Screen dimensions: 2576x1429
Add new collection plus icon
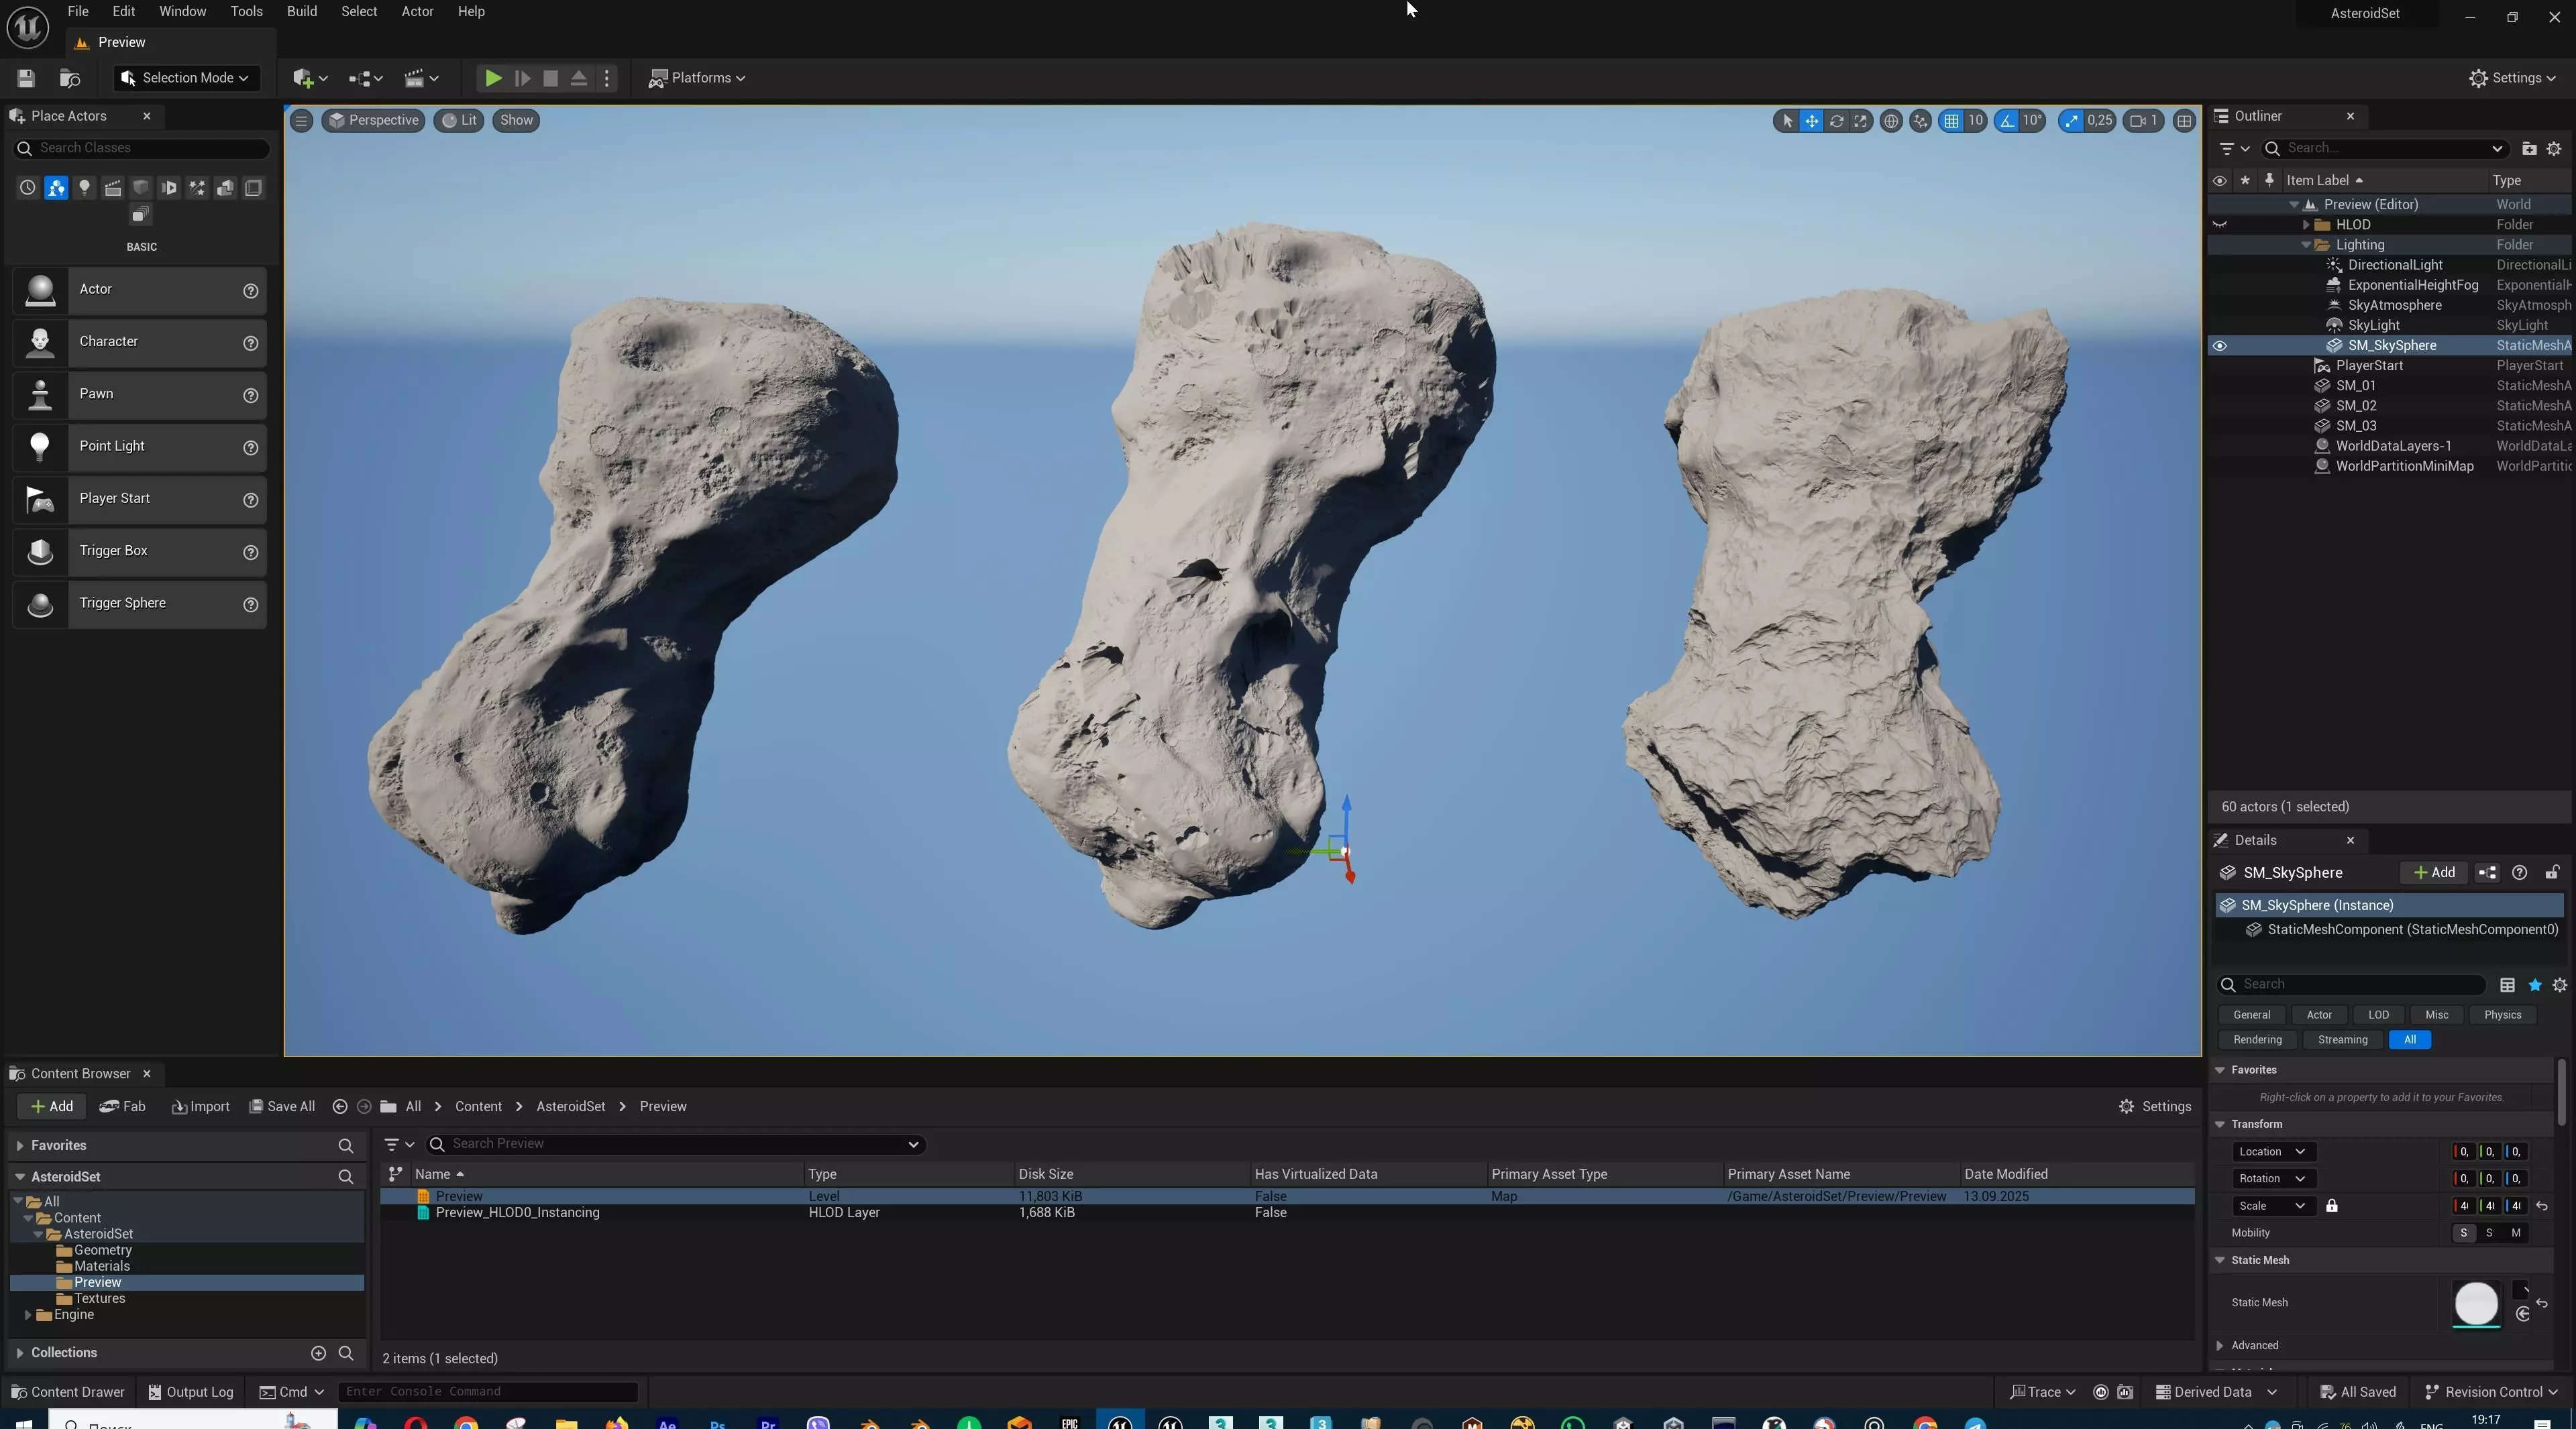[x=318, y=1353]
